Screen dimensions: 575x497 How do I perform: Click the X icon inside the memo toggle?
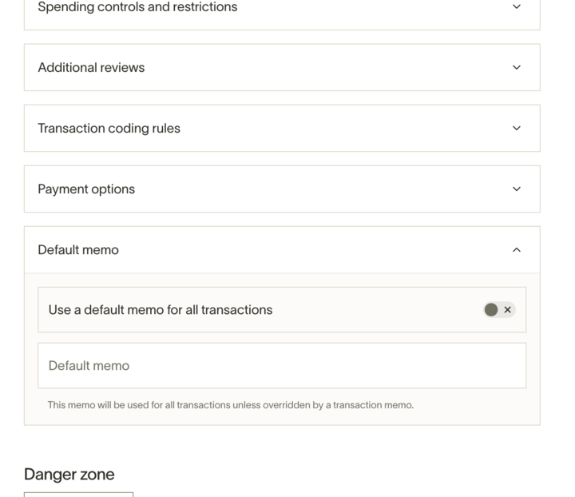tap(508, 310)
